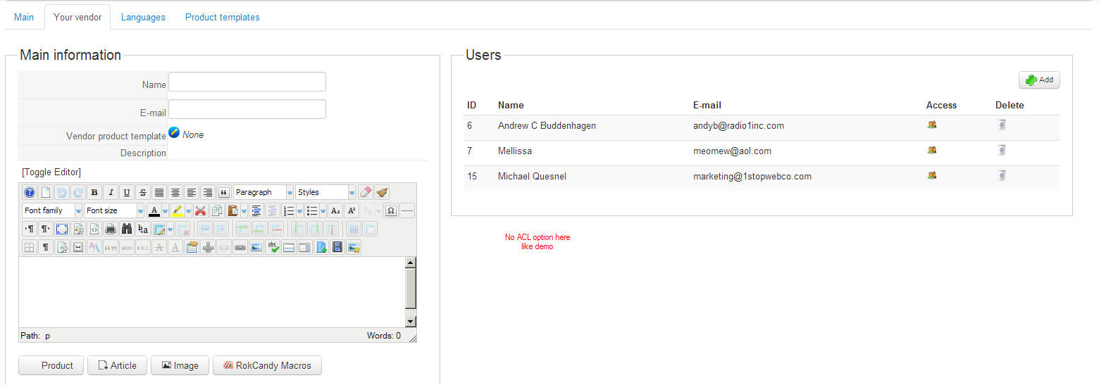The height and width of the screenshot is (385, 1099).
Task: Click the scissors cut icon
Action: [x=200, y=210]
